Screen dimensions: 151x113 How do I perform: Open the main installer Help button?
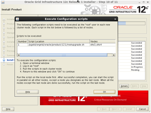pos(8,109)
